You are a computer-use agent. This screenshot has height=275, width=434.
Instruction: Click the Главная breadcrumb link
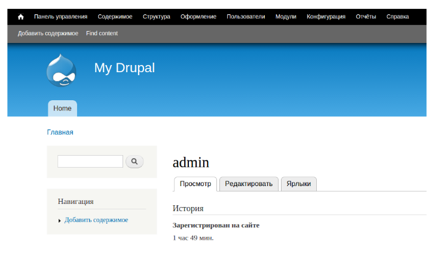pyautogui.click(x=60, y=132)
